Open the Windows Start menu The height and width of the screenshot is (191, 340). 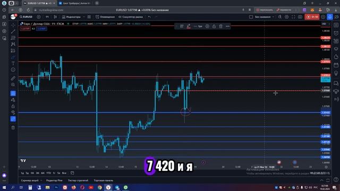coord(4,187)
